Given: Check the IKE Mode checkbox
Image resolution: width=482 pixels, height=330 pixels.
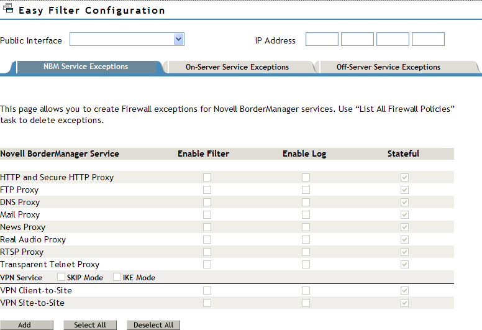Looking at the screenshot, I should (117, 277).
